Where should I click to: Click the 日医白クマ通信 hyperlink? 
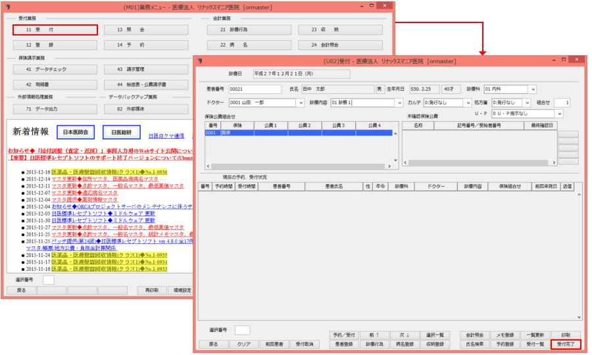coord(166,136)
